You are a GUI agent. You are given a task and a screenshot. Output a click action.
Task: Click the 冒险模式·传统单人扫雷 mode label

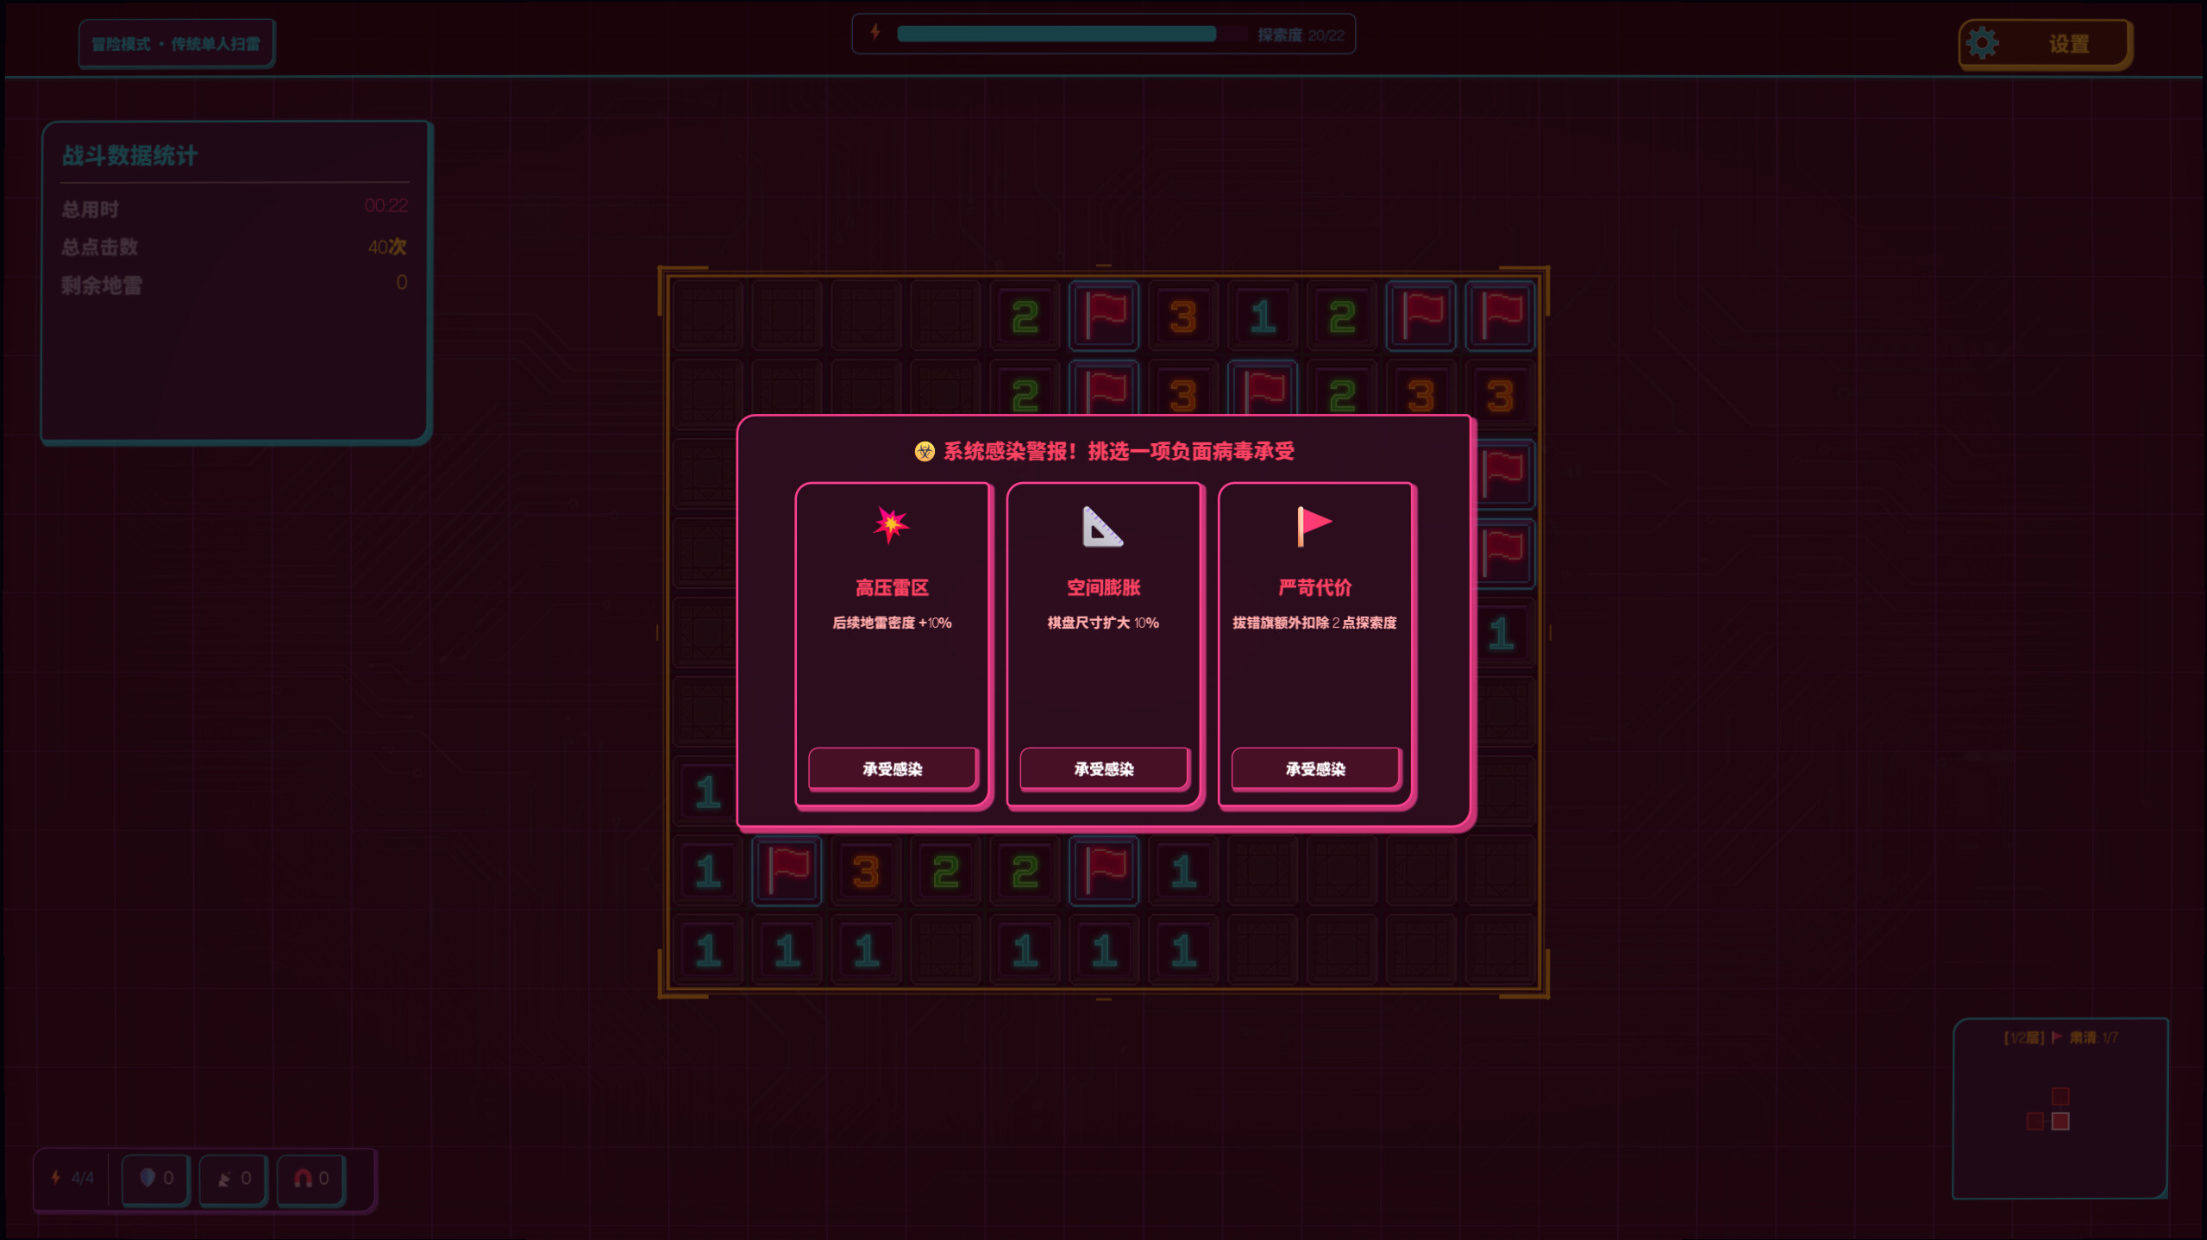[x=176, y=44]
